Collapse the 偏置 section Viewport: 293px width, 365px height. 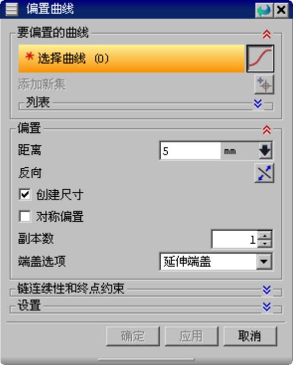267,130
